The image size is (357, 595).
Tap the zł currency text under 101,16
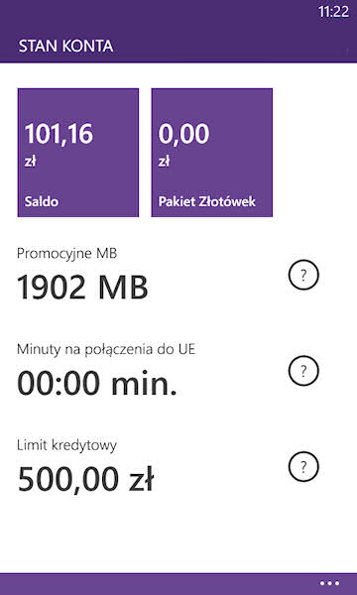[31, 162]
